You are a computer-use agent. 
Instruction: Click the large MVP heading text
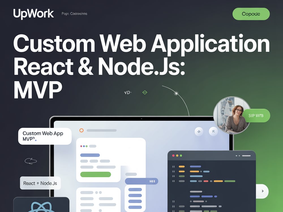38,90
